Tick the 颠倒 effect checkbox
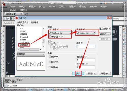127x91 pixels. [x=50, y=57]
